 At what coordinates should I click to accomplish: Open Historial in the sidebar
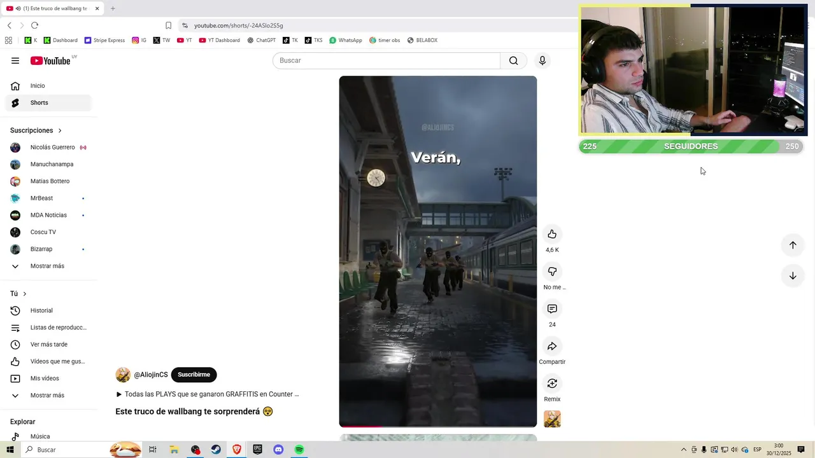click(48, 310)
